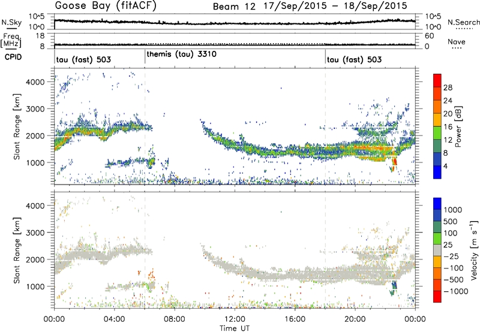The width and height of the screenshot is (480, 332).
Task: Click the first tau (fast) 503 entry at 00:00
Action: coord(83,59)
